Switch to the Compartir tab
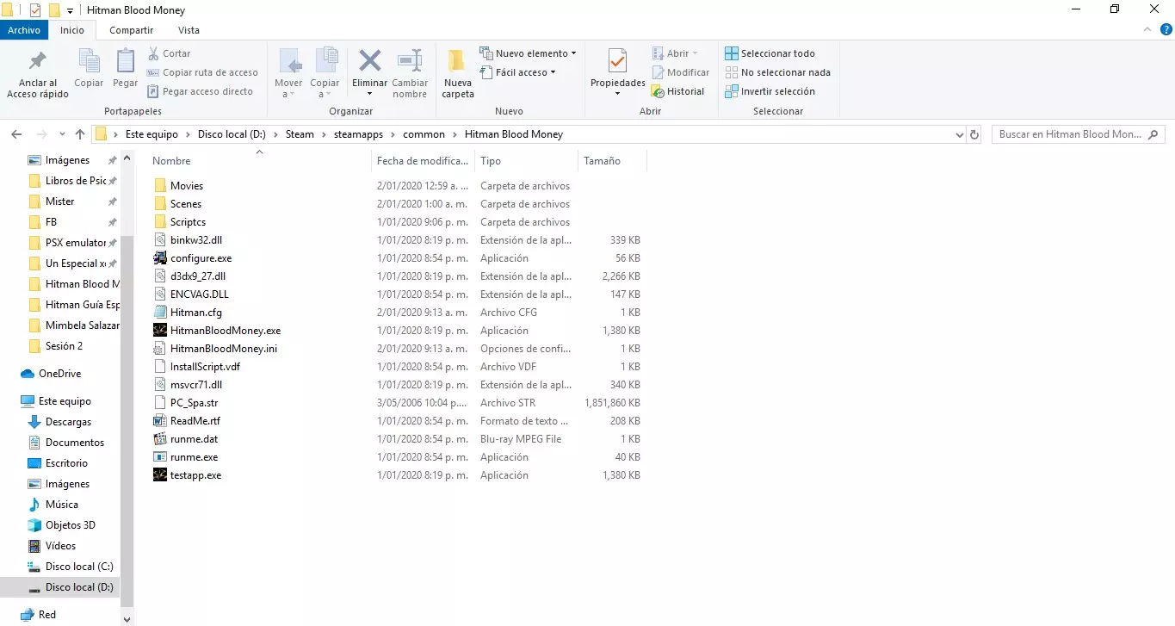 click(131, 30)
